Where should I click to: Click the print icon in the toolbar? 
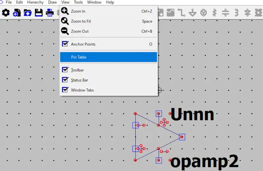(50, 13)
